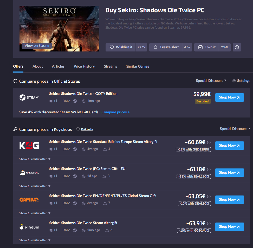Open Special Discount dropdown for Keyshops
The image size is (253, 248).
click(235, 129)
